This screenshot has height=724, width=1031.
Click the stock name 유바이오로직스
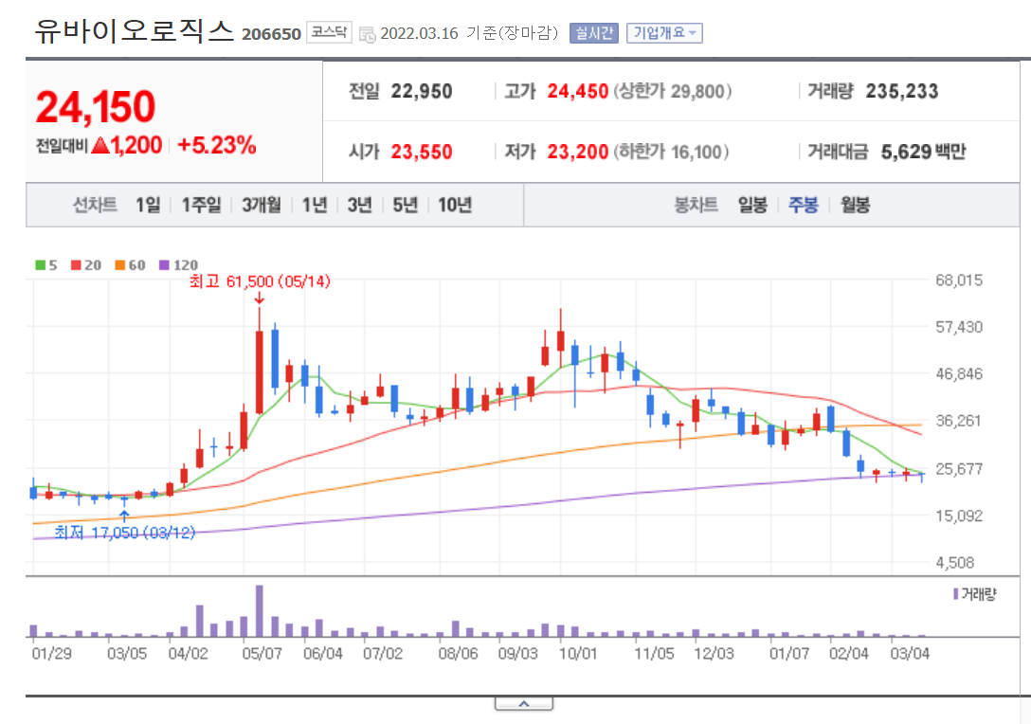click(x=135, y=31)
